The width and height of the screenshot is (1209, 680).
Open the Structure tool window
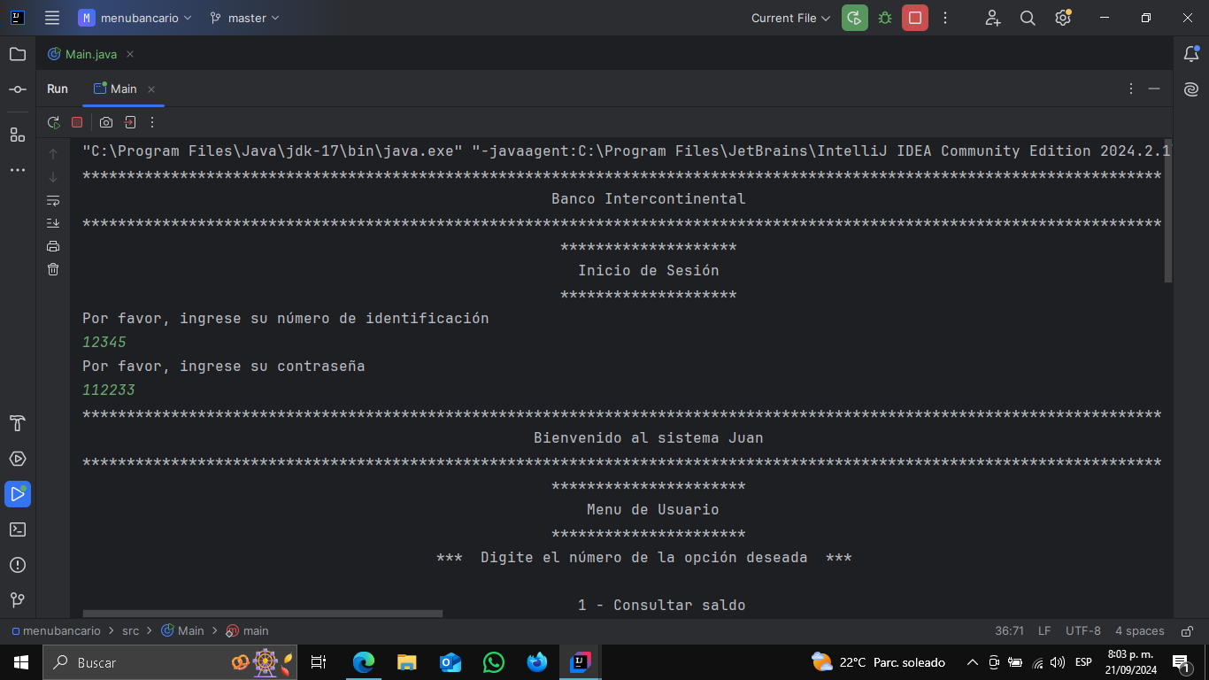pyautogui.click(x=18, y=135)
